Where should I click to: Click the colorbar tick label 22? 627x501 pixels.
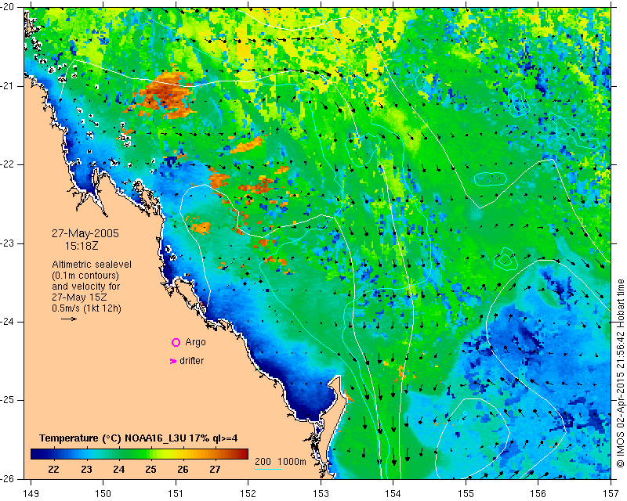pos(53,470)
